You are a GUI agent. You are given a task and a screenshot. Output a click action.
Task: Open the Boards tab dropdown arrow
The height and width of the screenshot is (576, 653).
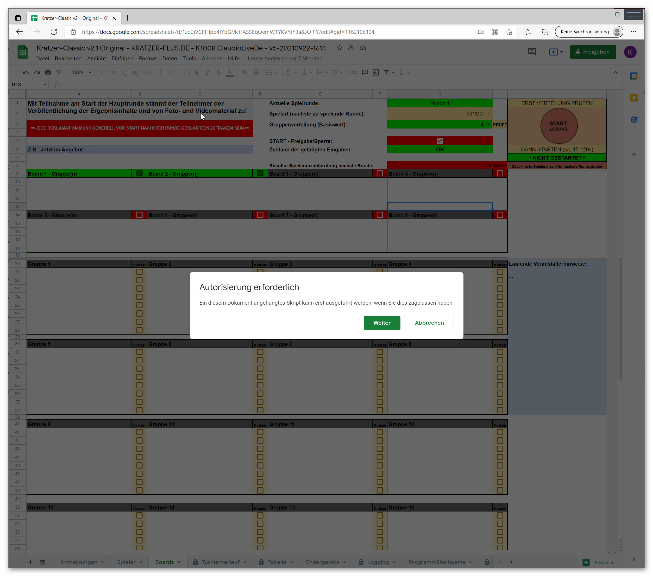click(179, 562)
